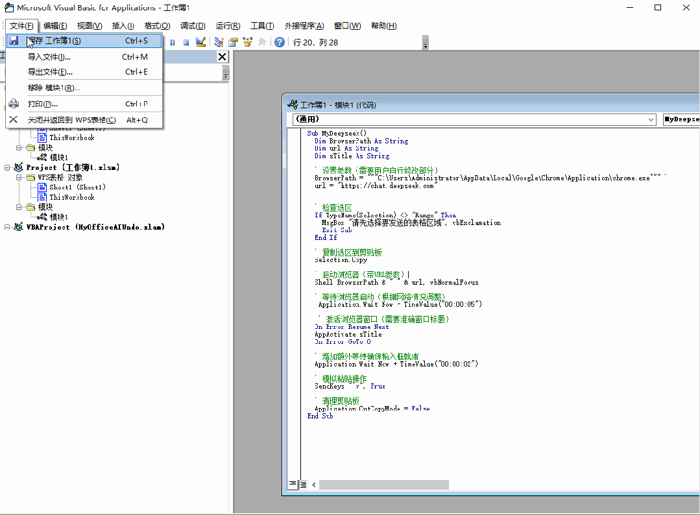Open the 文件(F) menu
The image size is (700, 515).
tap(21, 25)
